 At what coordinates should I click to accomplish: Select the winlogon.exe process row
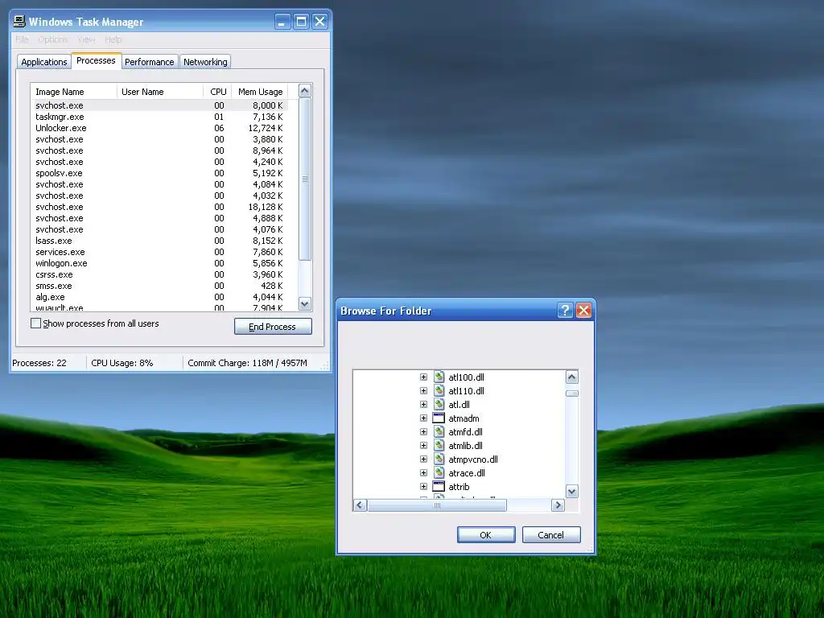click(159, 263)
